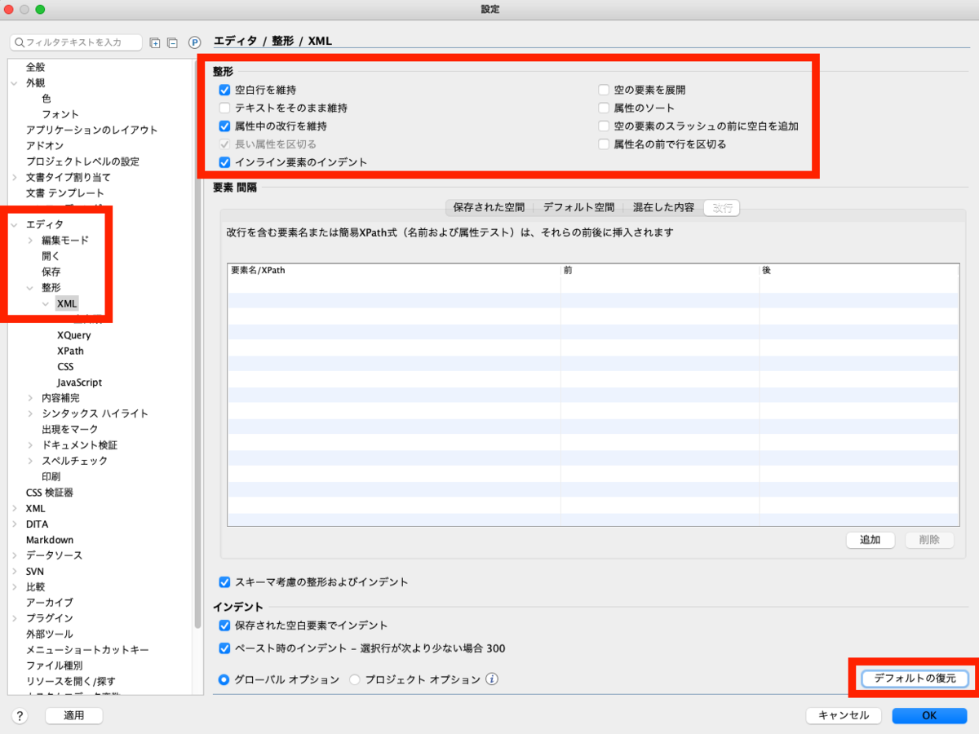979x734 pixels.
Task: Switch to 保存された空間 tab
Action: (489, 208)
